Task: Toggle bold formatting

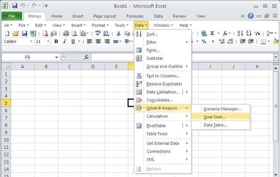Action: 56,41
